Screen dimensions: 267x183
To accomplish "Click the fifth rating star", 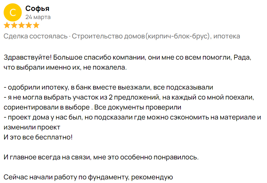I will pyautogui.click(x=36, y=25).
